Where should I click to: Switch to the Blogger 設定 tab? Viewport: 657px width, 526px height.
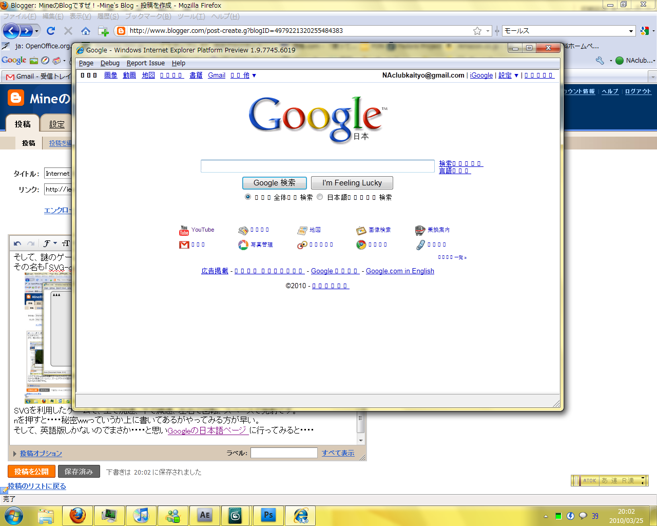coord(57,124)
